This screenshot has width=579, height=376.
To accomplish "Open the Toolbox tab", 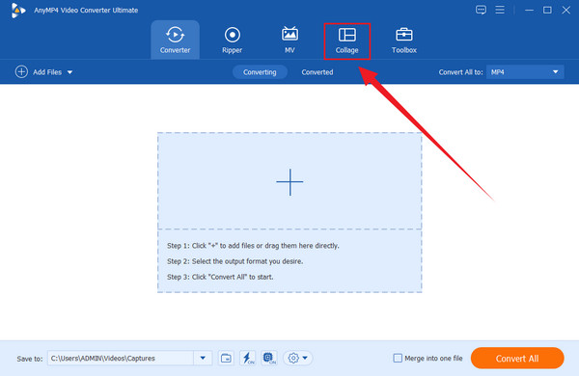I will point(404,40).
